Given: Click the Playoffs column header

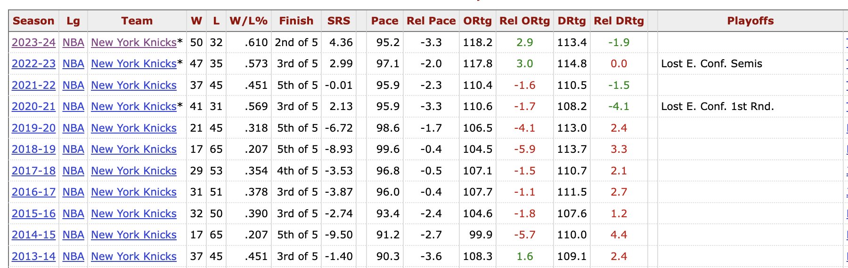Looking at the screenshot, I should pos(750,21).
